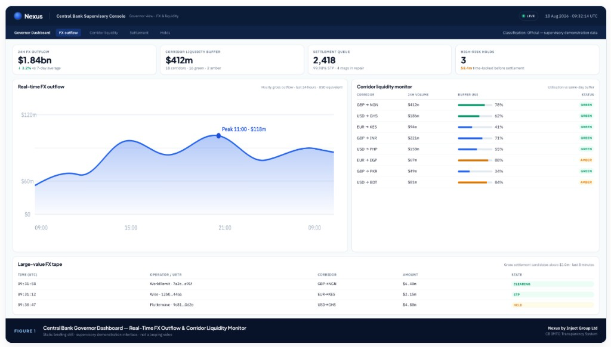Open the Settlement tab
This screenshot has height=347, width=611.
coord(139,33)
